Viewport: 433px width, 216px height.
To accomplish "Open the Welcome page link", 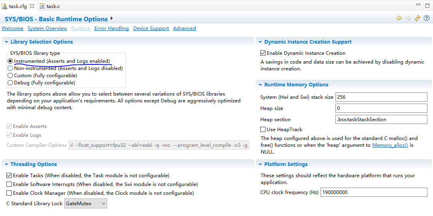I will point(12,28).
